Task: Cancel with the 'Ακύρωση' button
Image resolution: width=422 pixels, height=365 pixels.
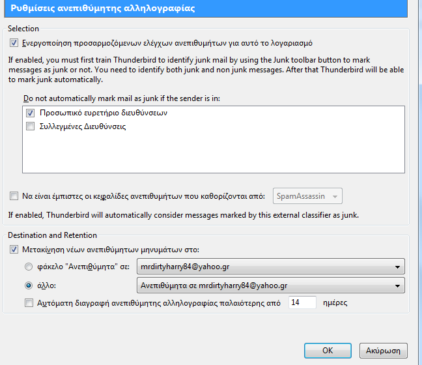Action: coord(383,351)
